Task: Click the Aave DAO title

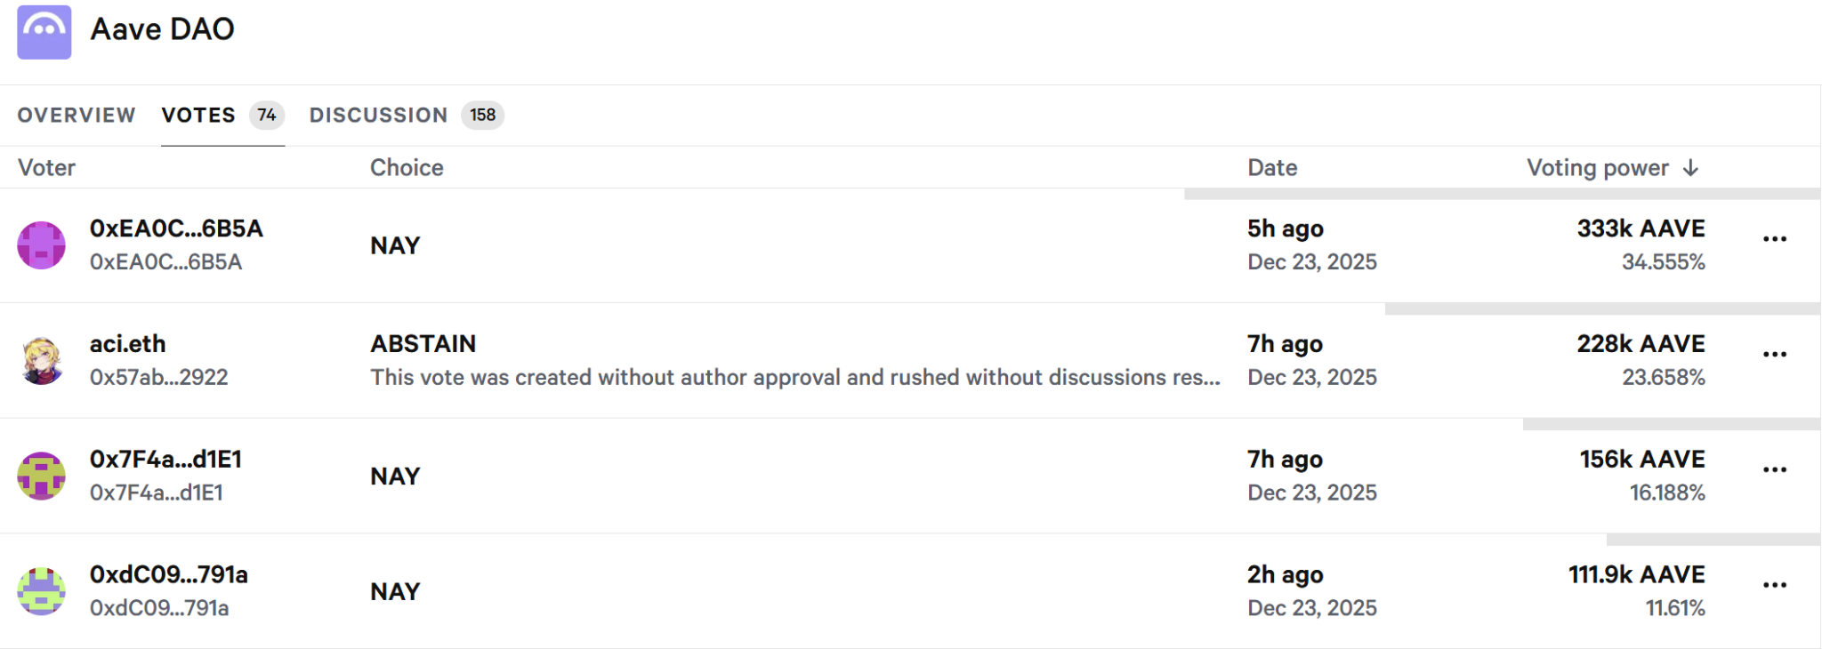Action: (x=163, y=29)
